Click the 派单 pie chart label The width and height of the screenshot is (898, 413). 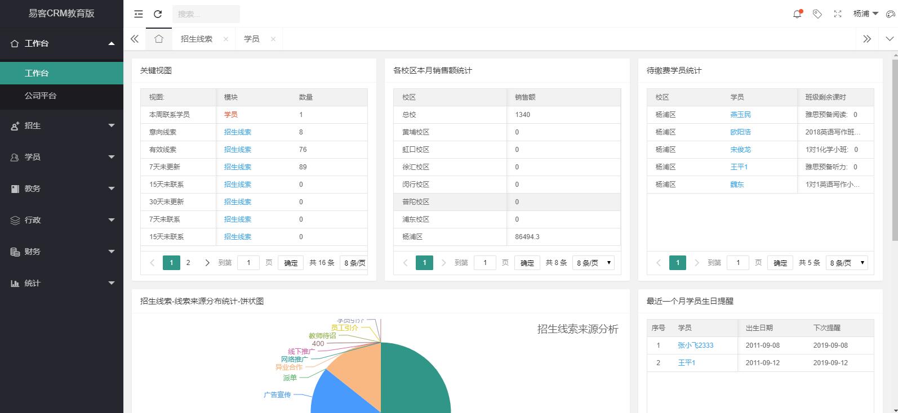click(x=290, y=378)
